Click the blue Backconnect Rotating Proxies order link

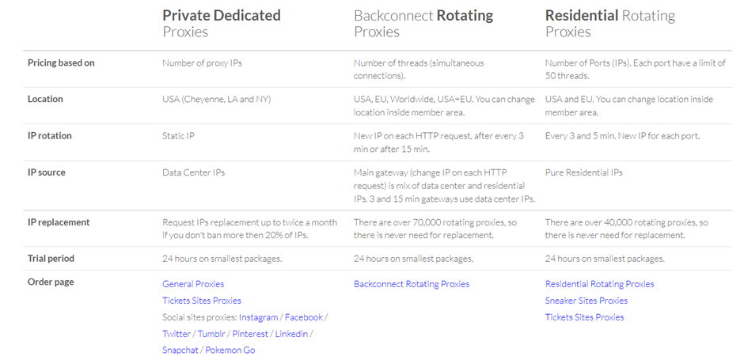(x=412, y=284)
